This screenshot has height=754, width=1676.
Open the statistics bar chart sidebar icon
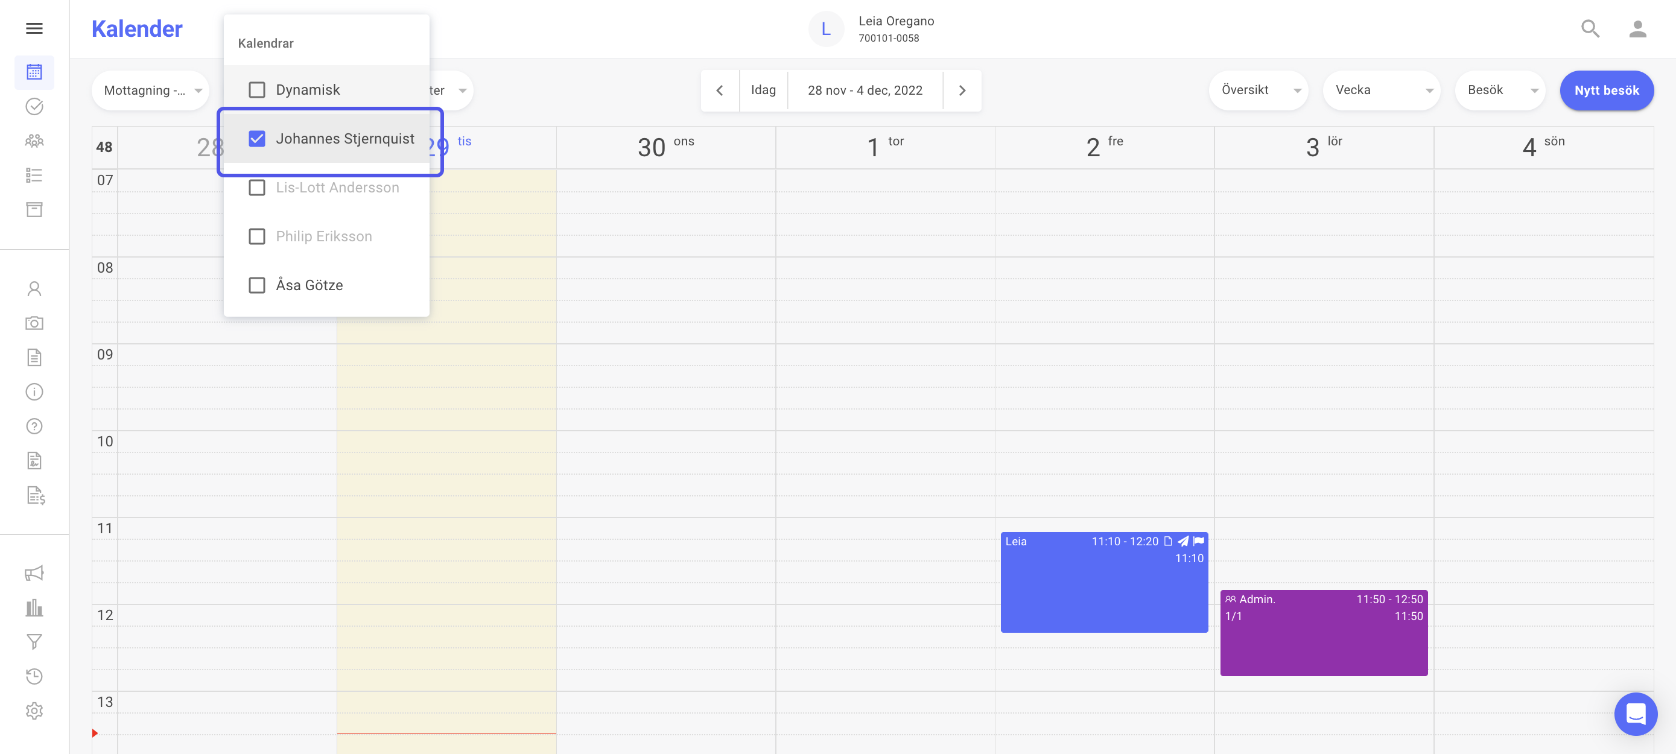(x=34, y=607)
